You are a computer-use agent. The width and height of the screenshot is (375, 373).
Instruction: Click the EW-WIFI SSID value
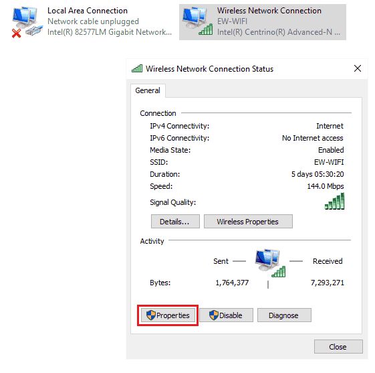click(x=329, y=162)
